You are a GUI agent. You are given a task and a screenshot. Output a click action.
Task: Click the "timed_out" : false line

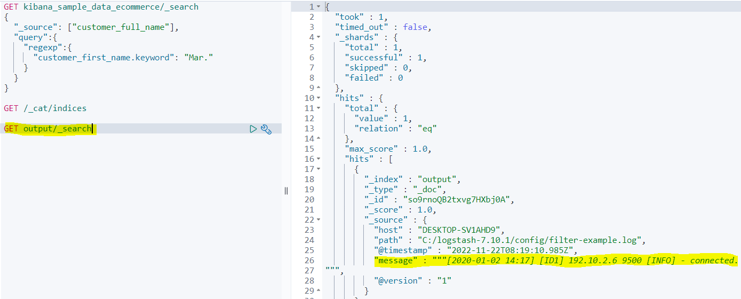[383, 27]
